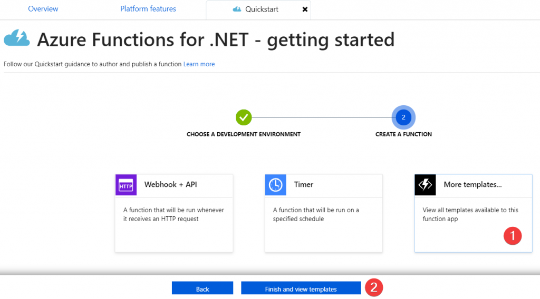Image resolution: width=540 pixels, height=299 pixels.
Task: Click the Quickstart tab cloud icon
Action: pyautogui.click(x=237, y=9)
